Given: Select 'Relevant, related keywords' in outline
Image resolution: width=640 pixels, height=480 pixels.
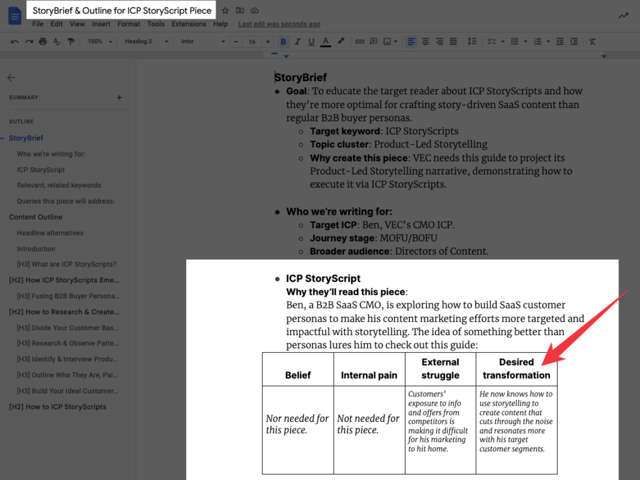Looking at the screenshot, I should tap(59, 185).
